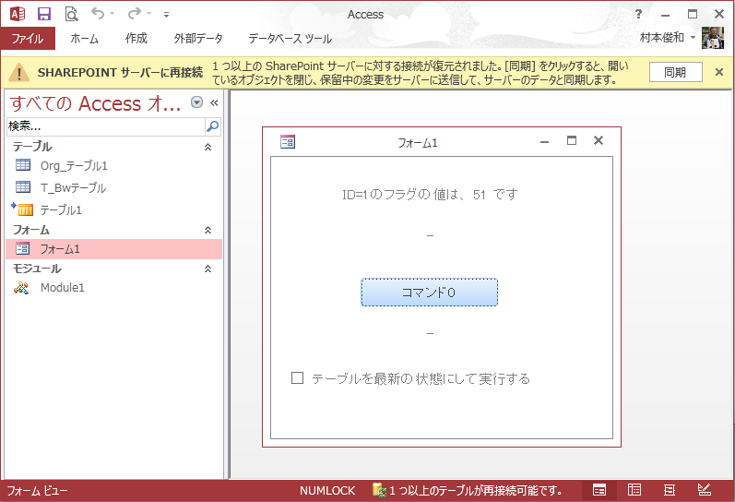Screen dimensions: 735x502
Task: Switch to Layout View in status bar
Action: point(670,490)
